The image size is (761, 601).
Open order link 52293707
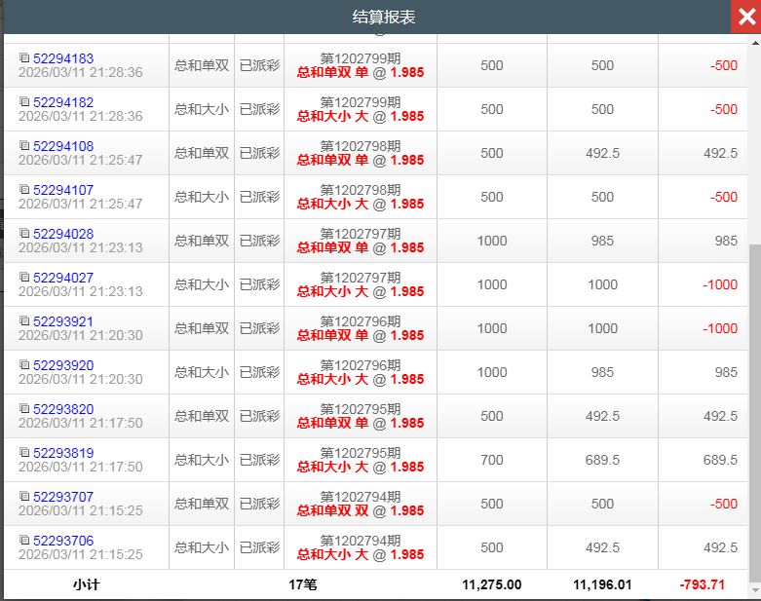tap(63, 497)
